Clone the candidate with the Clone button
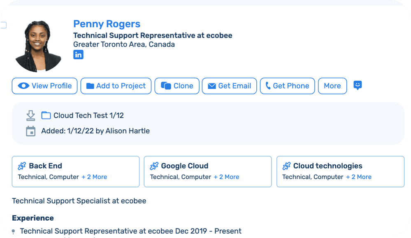The width and height of the screenshot is (411, 238). pyautogui.click(x=177, y=86)
